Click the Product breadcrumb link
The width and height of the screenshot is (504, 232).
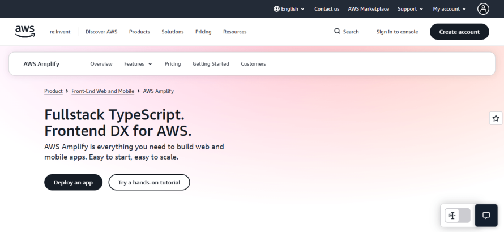53,91
